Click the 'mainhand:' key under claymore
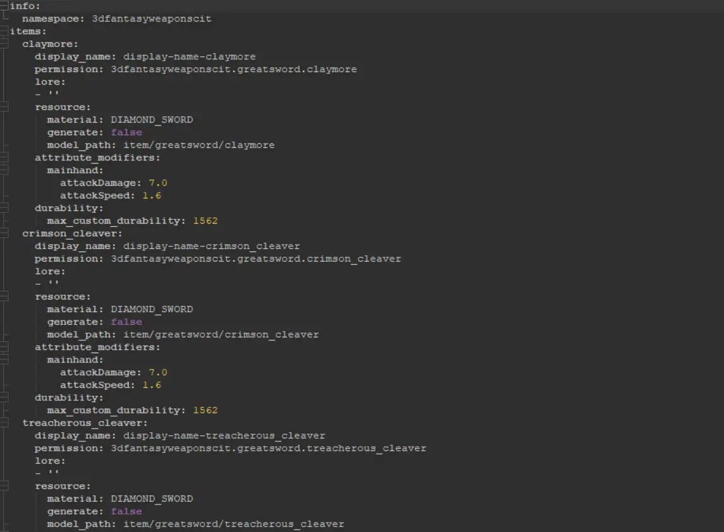The height and width of the screenshot is (532, 724). [75, 170]
